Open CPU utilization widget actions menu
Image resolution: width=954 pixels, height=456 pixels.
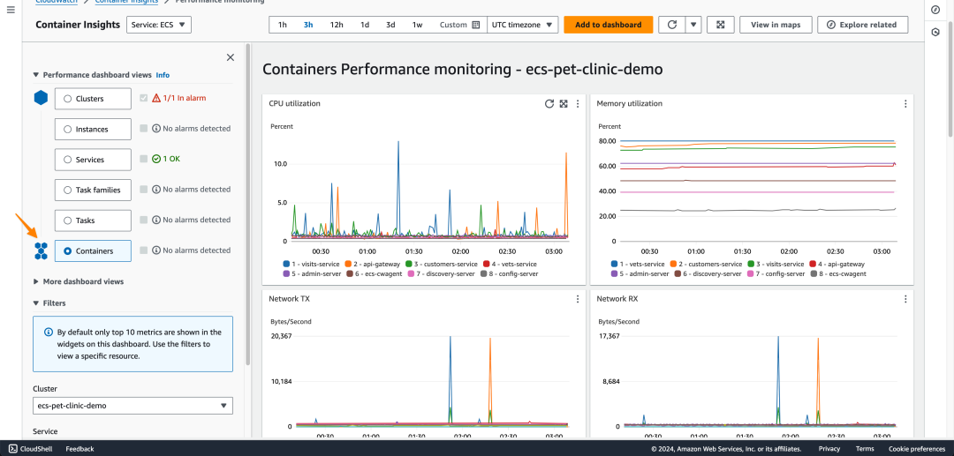(x=578, y=104)
